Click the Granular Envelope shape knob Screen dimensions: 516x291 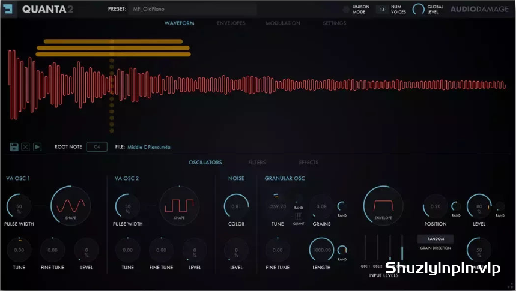[383, 206]
